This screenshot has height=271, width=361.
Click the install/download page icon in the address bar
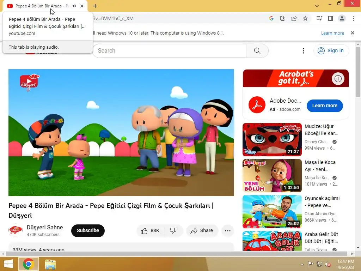282,18
